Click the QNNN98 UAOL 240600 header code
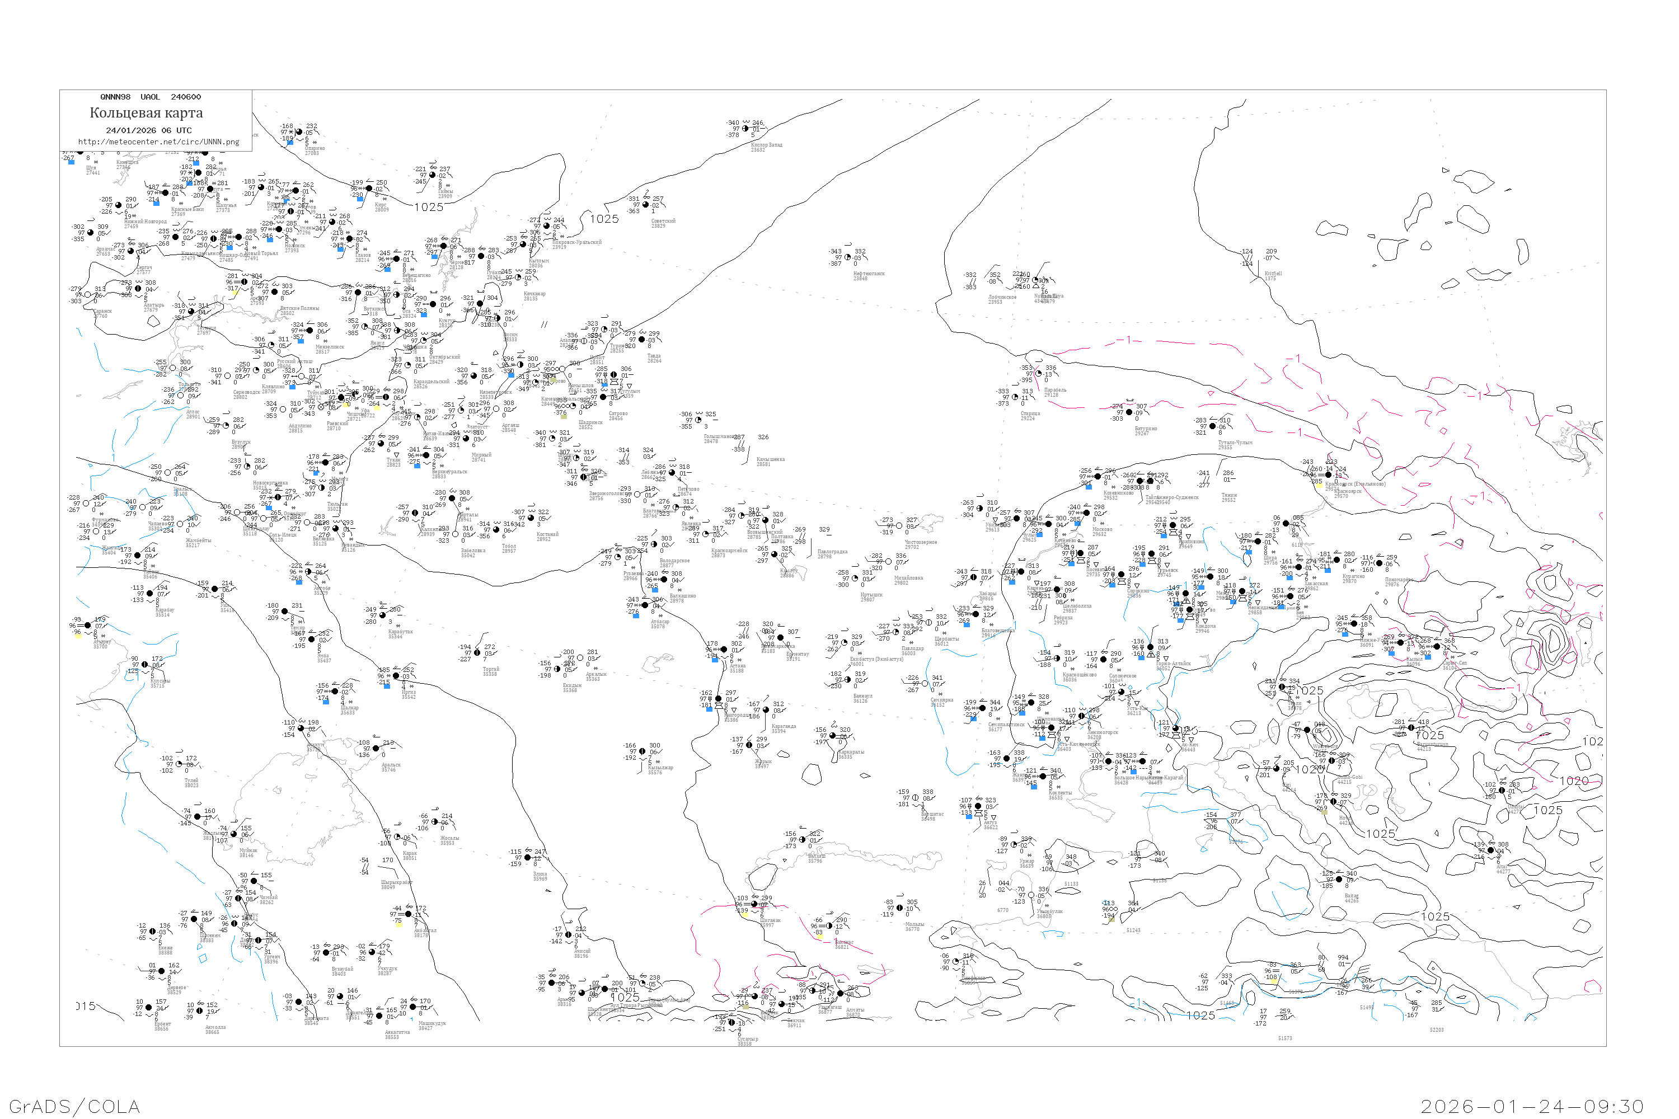 coord(151,97)
